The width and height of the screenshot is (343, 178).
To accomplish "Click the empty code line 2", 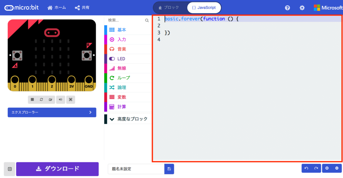I will (253, 26).
